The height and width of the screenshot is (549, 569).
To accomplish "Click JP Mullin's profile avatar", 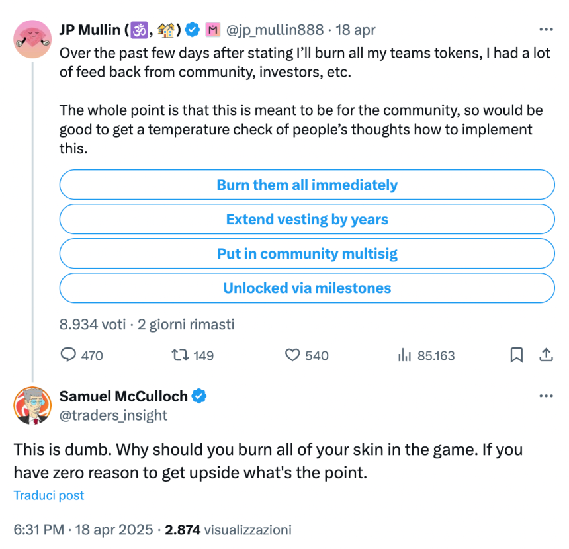I will tap(32, 39).
